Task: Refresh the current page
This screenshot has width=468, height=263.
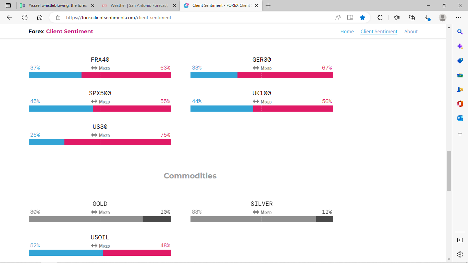Action: click(25, 17)
